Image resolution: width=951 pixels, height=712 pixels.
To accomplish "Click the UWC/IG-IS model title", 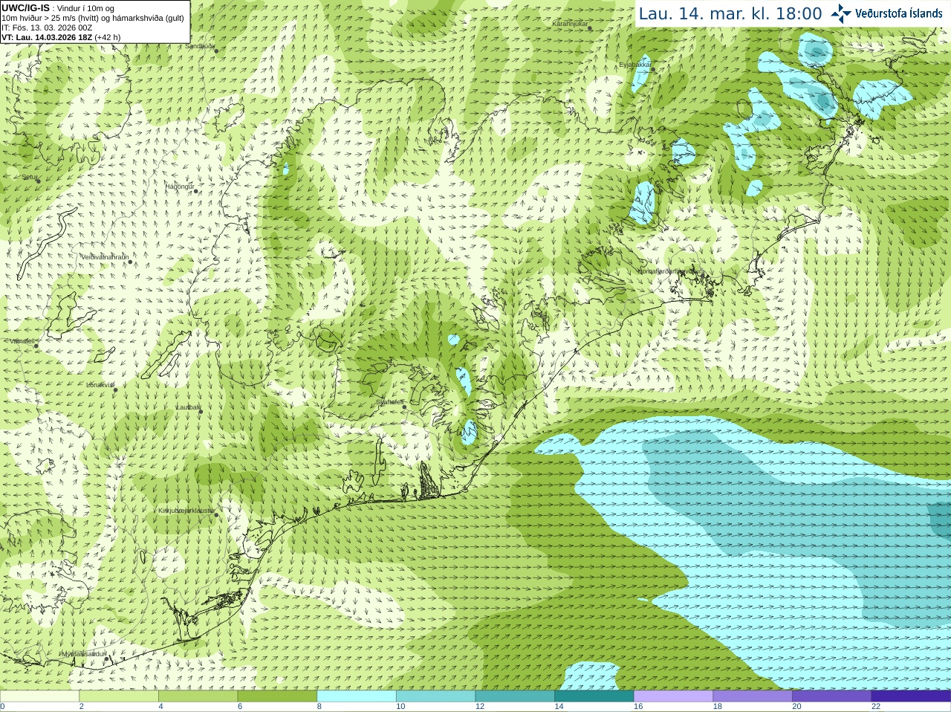I will (x=25, y=8).
